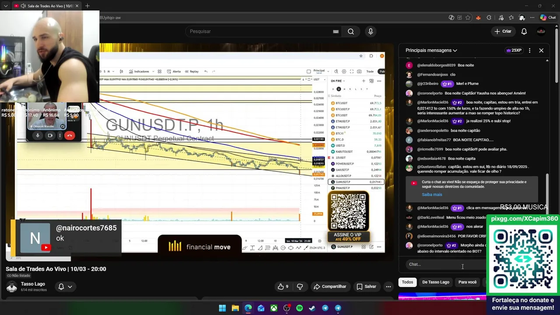Select the Todos filter chip
This screenshot has width=560, height=315.
pyautogui.click(x=407, y=282)
